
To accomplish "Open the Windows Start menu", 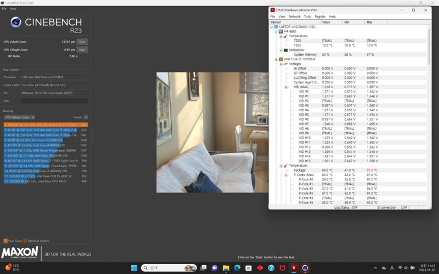I will (x=134, y=268).
